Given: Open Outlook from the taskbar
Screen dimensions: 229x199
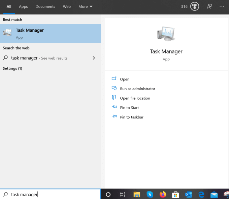Looking at the screenshot, I should tap(188, 194).
